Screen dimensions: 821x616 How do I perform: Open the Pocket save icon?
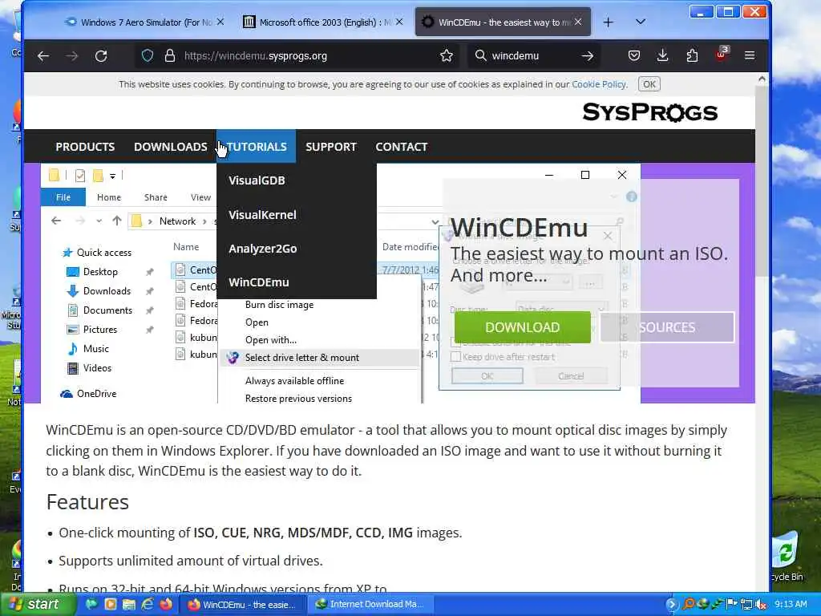click(634, 55)
